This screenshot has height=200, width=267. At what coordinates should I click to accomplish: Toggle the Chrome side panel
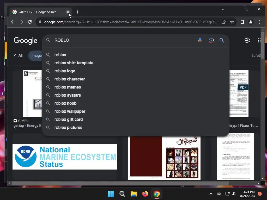242,22
